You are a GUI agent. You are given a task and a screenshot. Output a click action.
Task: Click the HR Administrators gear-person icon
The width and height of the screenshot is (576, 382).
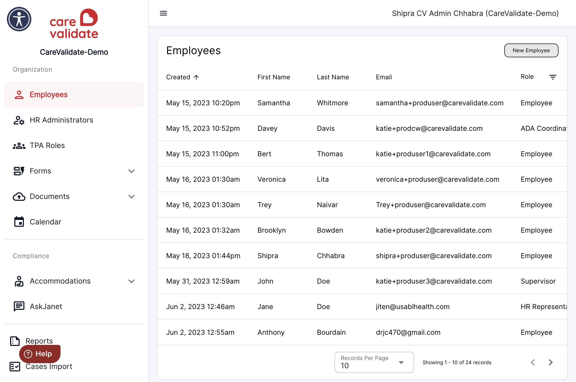pyautogui.click(x=19, y=120)
